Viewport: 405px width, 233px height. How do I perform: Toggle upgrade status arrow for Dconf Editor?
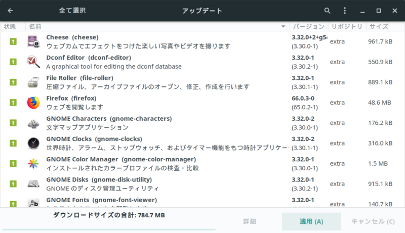[x=13, y=62]
